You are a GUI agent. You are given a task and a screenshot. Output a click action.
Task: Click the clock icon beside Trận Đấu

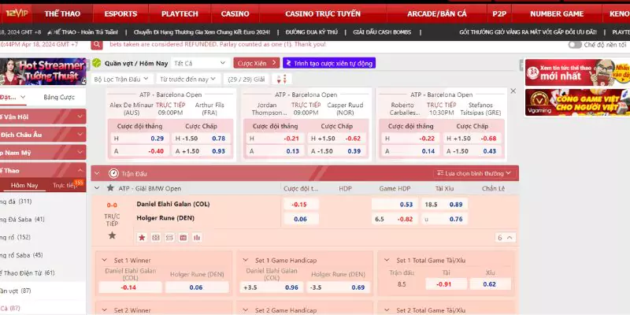click(113, 172)
